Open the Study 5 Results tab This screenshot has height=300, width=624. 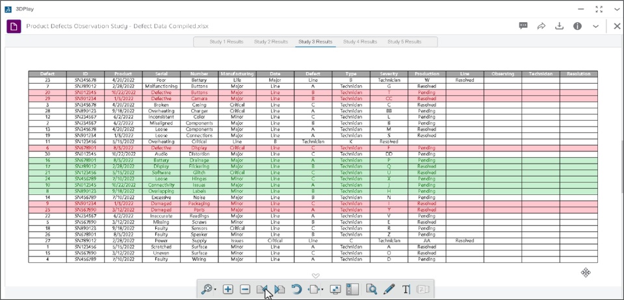(x=404, y=42)
